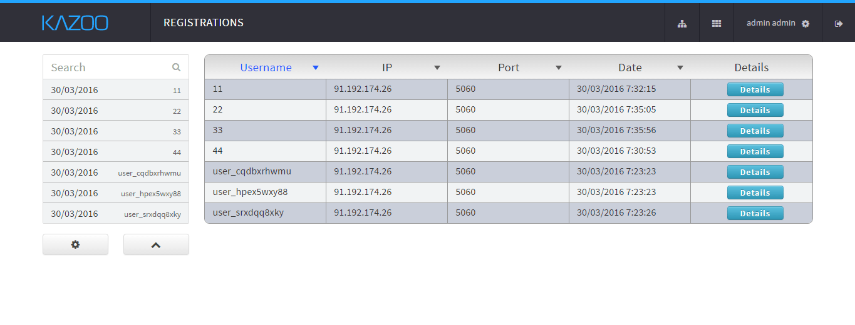Click the logout icon in header
Screen dimensions: 855x325
(x=839, y=24)
